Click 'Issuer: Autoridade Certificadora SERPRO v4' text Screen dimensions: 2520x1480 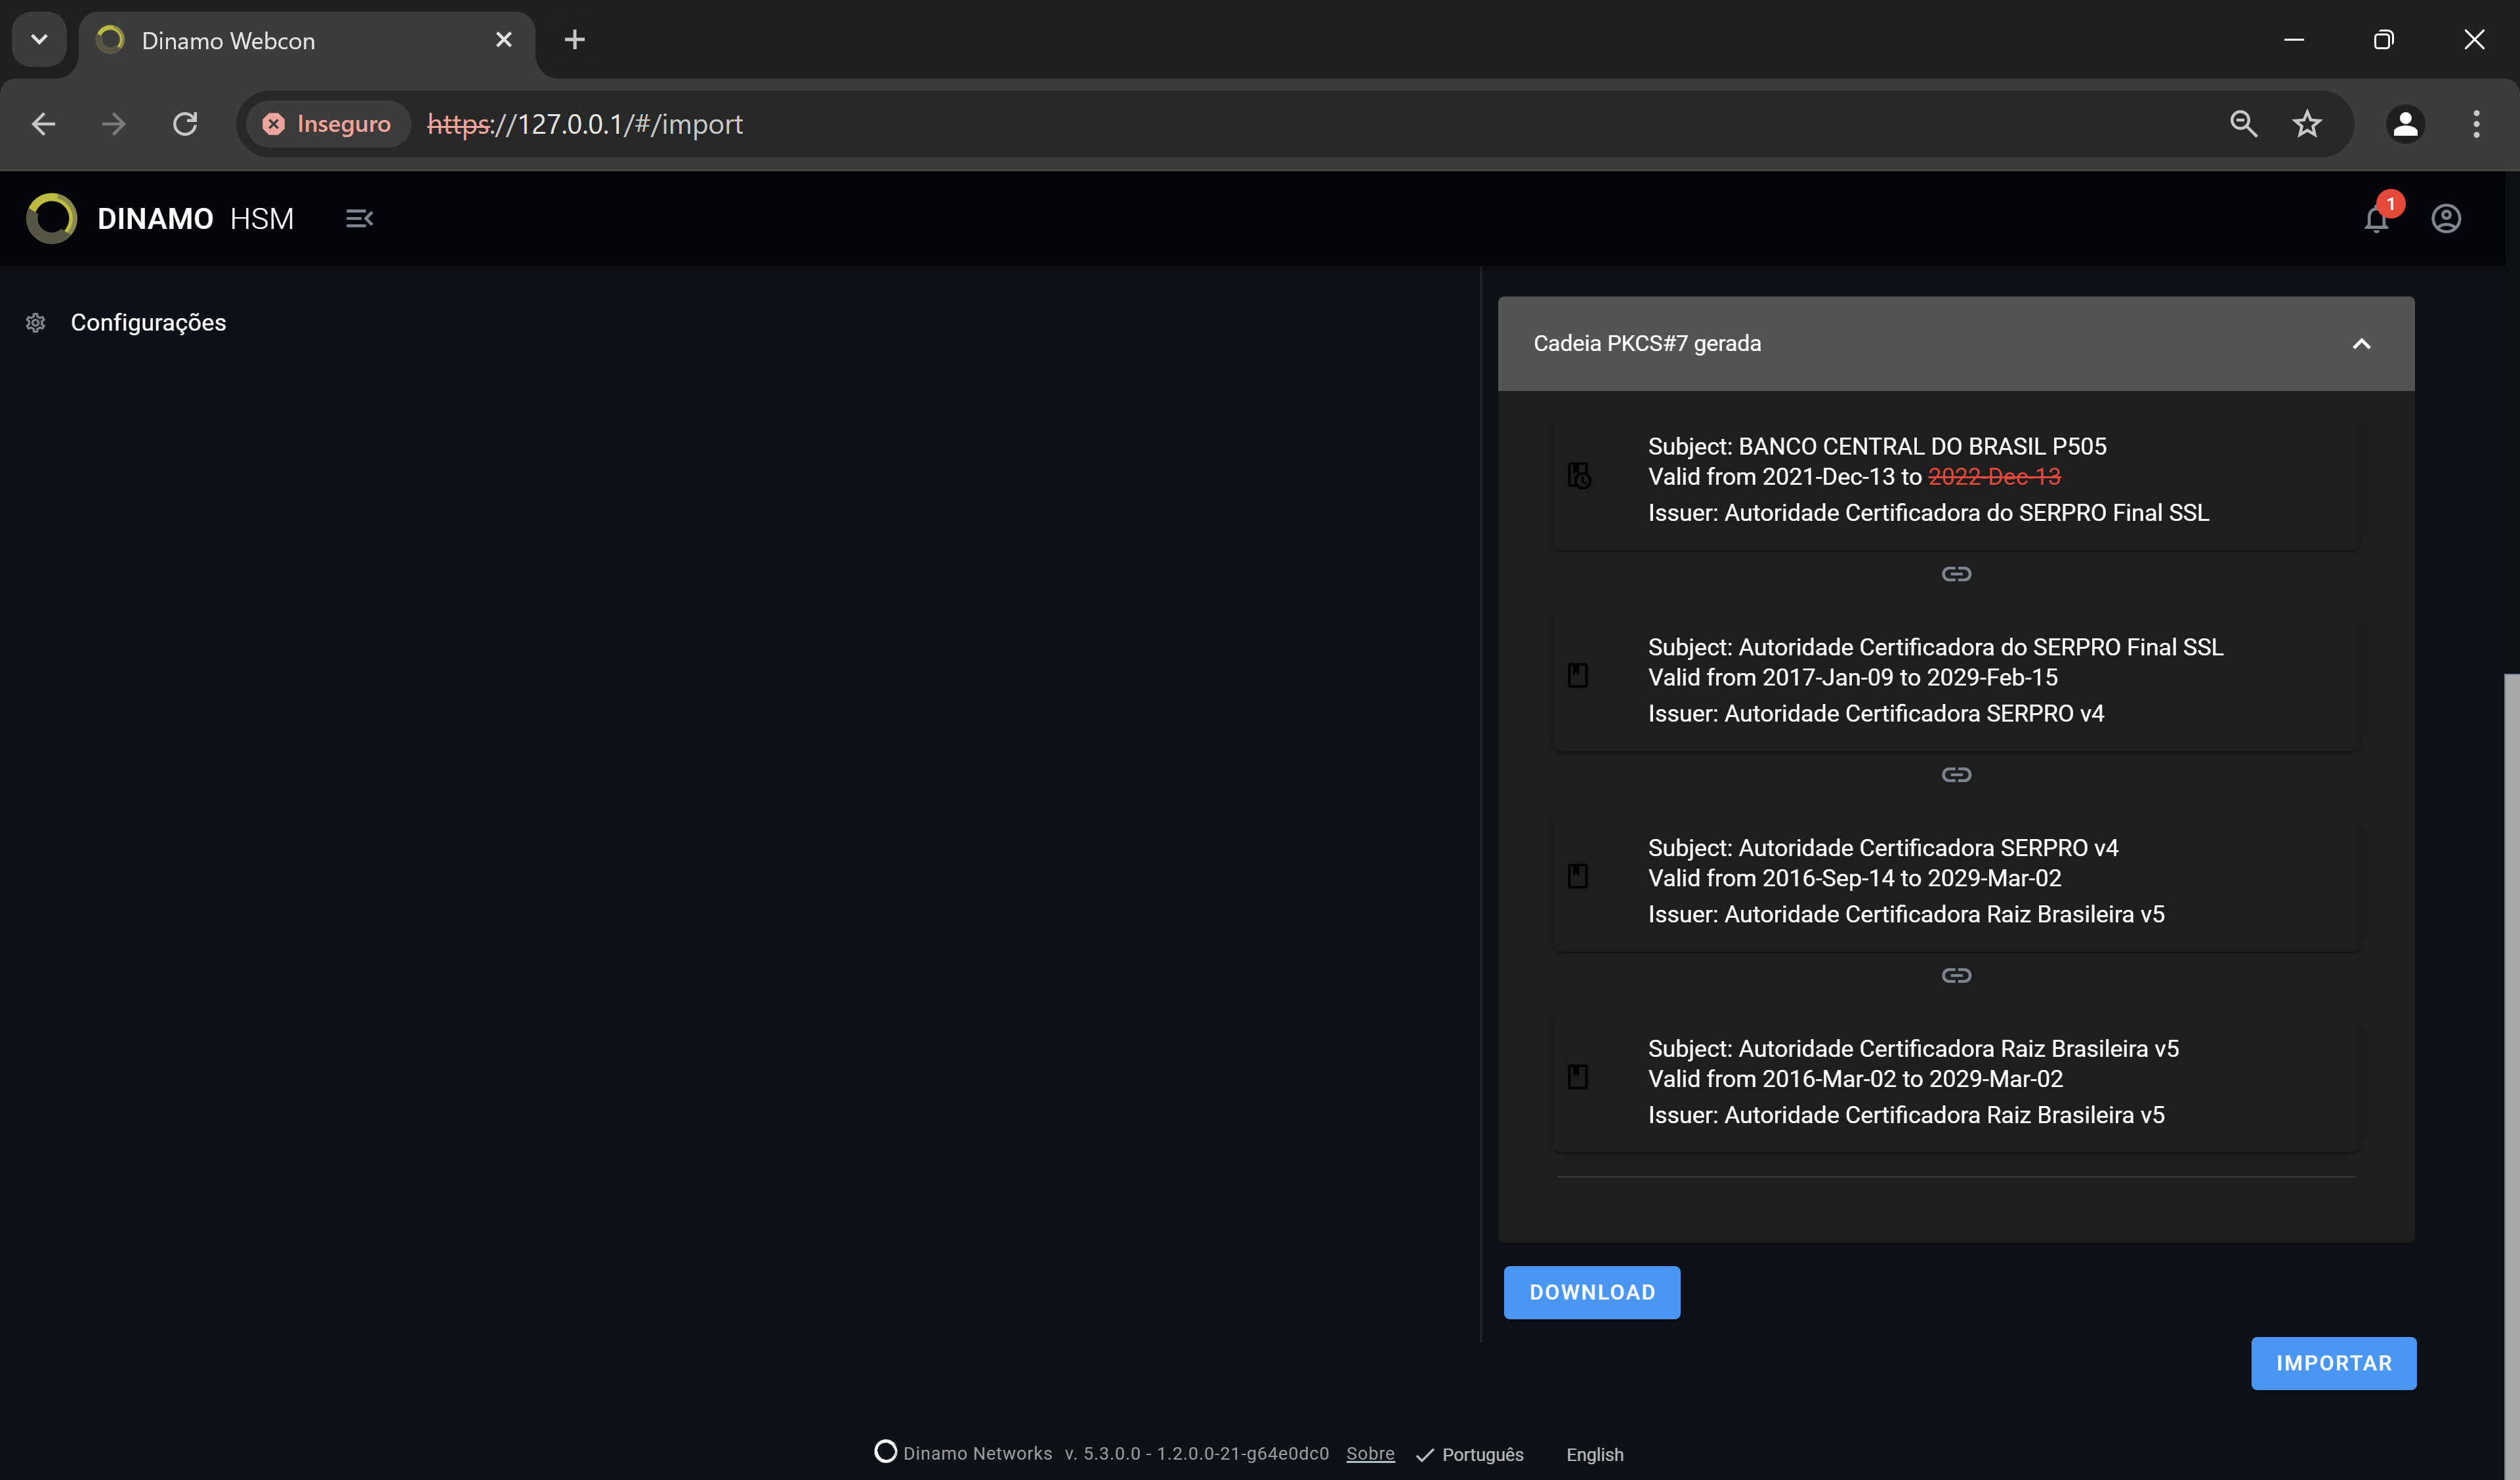click(x=1876, y=714)
